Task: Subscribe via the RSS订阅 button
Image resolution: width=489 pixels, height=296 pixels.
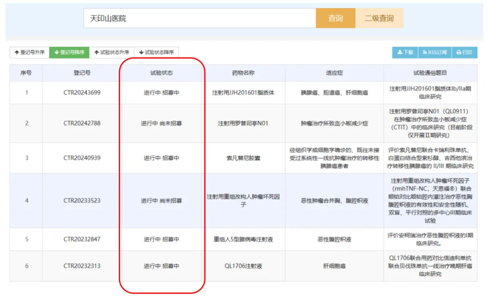Action: (435, 52)
